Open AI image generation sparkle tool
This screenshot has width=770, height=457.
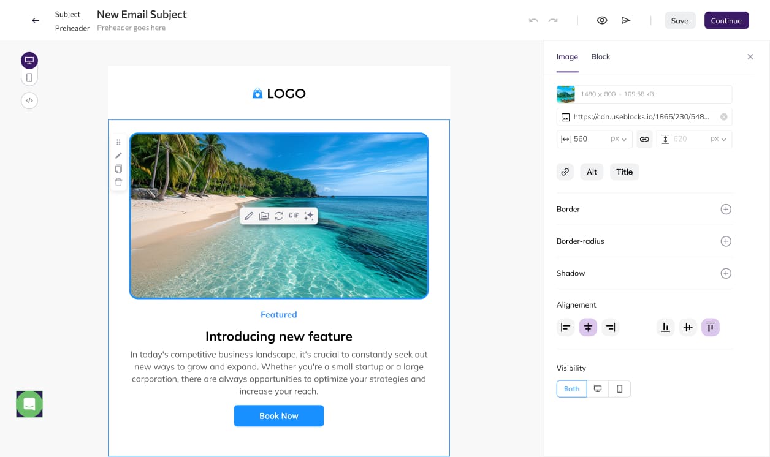click(x=309, y=216)
